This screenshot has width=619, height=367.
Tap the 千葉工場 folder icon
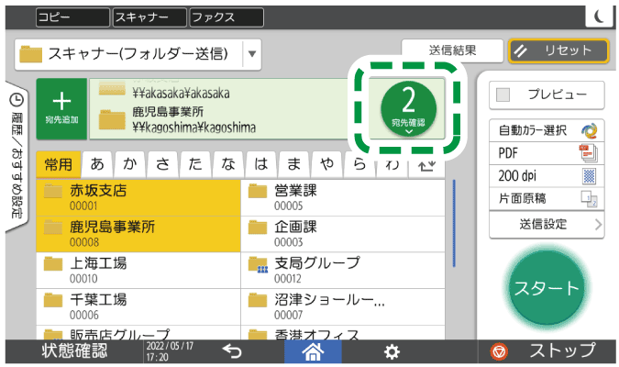[53, 300]
